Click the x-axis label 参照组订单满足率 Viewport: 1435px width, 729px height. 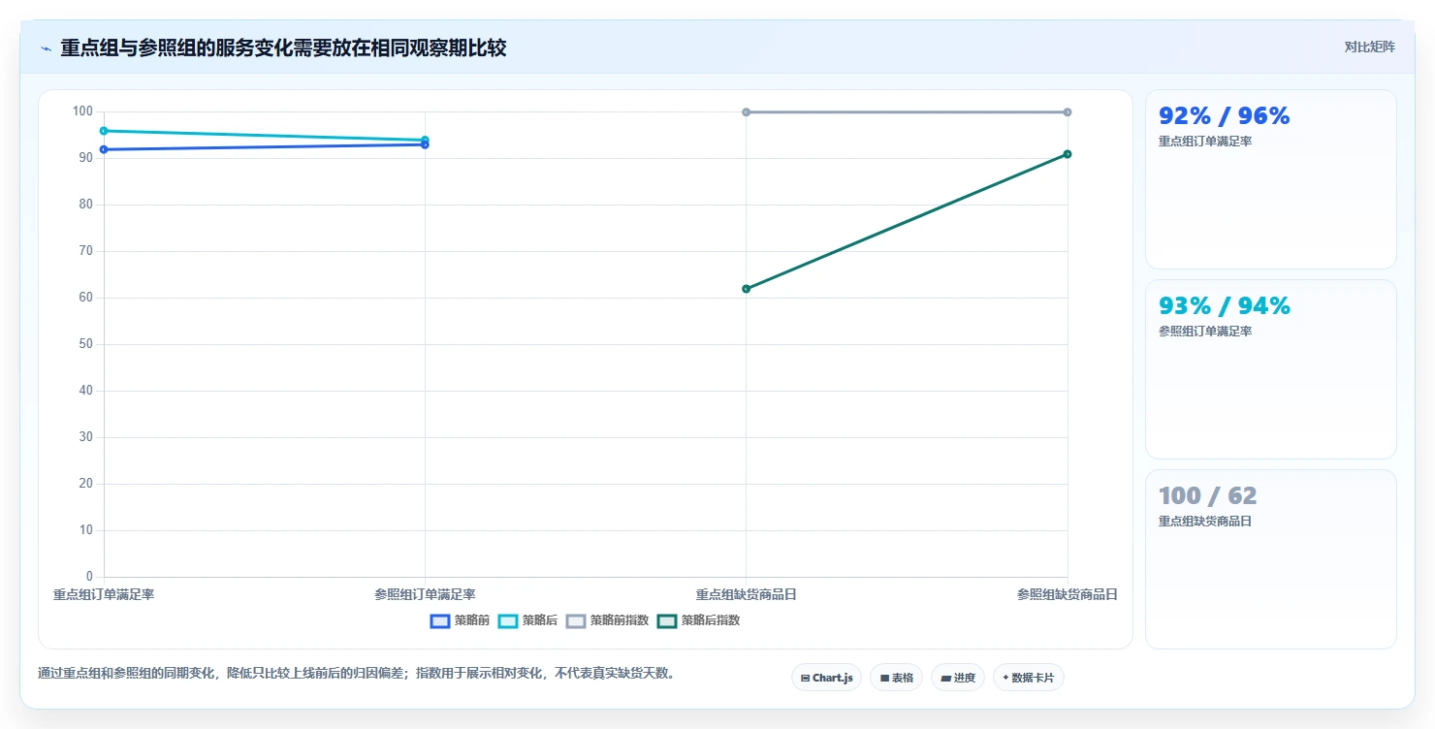pos(425,594)
